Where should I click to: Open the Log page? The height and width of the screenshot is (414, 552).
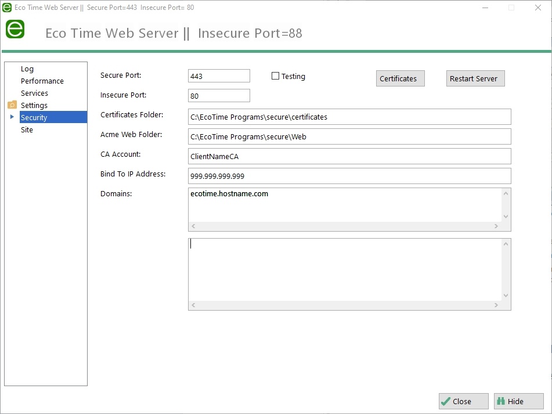(x=27, y=69)
